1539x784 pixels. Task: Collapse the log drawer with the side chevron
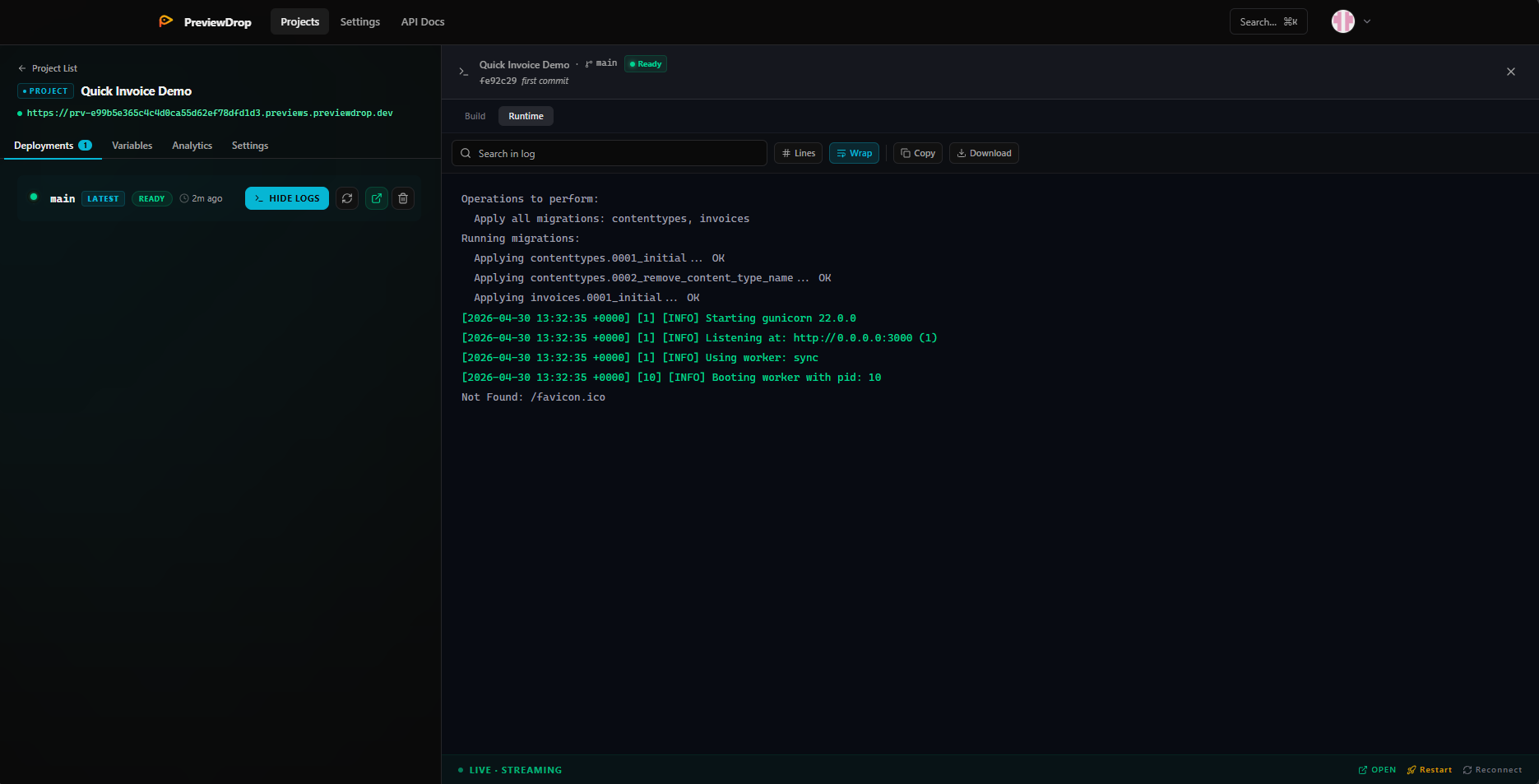[x=463, y=72]
